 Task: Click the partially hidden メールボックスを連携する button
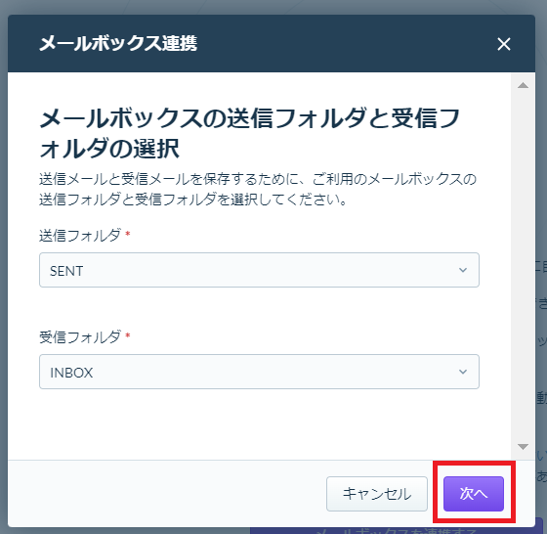[x=396, y=530]
